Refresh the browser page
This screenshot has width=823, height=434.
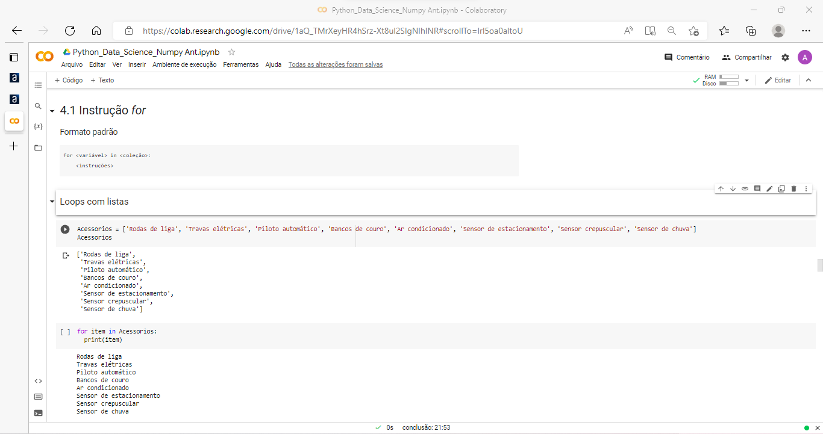70,31
